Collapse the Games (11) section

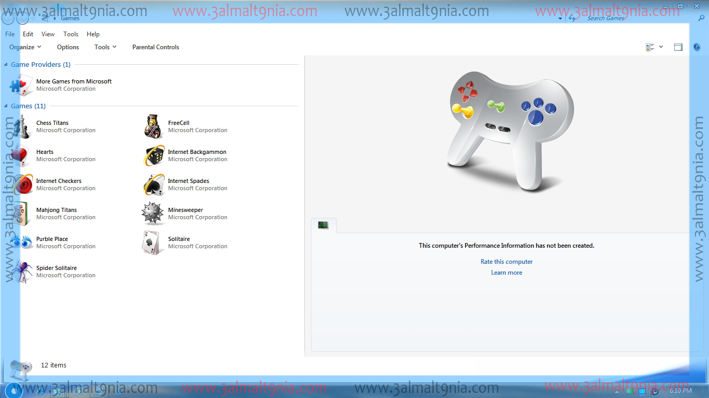click(x=5, y=106)
